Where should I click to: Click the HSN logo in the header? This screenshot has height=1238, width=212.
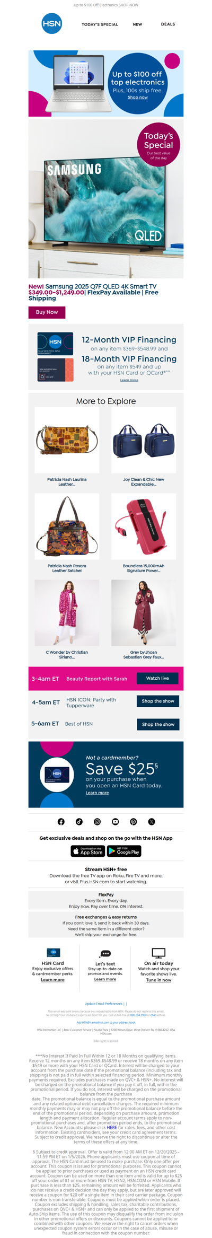click(52, 24)
